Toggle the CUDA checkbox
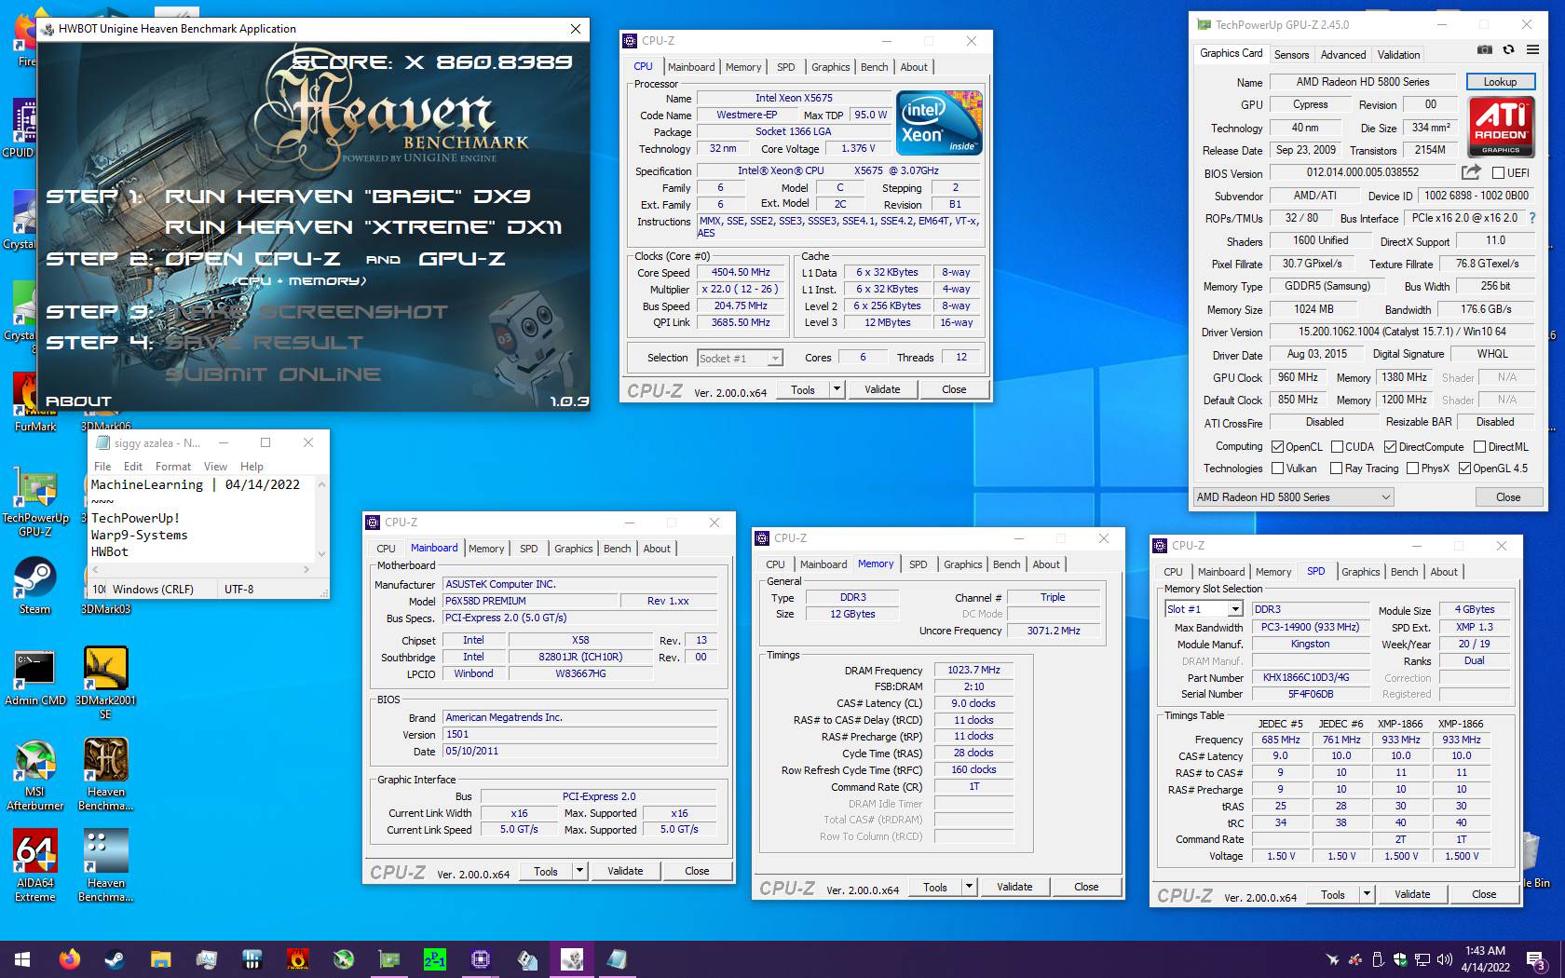Screen dimensions: 1565x978 point(1337,447)
